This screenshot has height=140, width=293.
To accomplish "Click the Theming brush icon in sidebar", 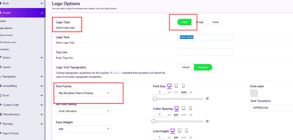I will click(1, 124).
